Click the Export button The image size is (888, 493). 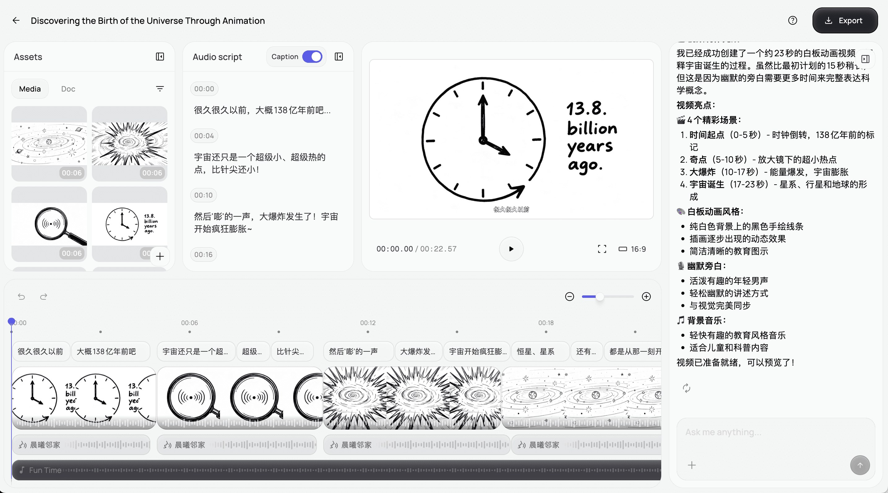coord(845,21)
